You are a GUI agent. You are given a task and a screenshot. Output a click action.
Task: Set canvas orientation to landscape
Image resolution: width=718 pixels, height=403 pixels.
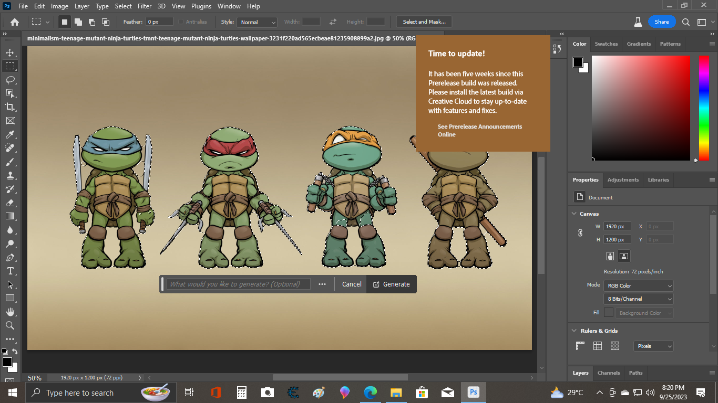click(x=624, y=256)
